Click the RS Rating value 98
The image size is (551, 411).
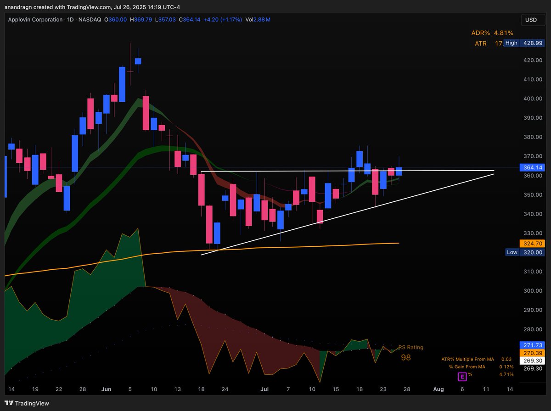[406, 357]
